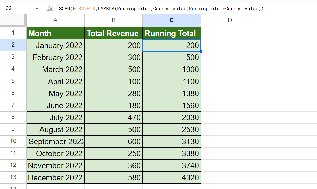This screenshot has height=189, width=317.
Task: Click the select-all corner box
Action: [13, 20]
